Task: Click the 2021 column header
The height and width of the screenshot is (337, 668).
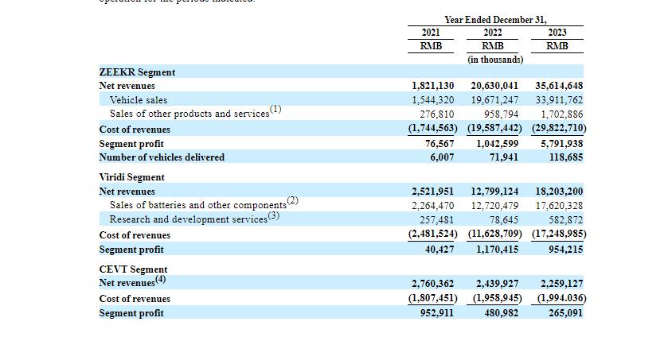Action: click(431, 33)
